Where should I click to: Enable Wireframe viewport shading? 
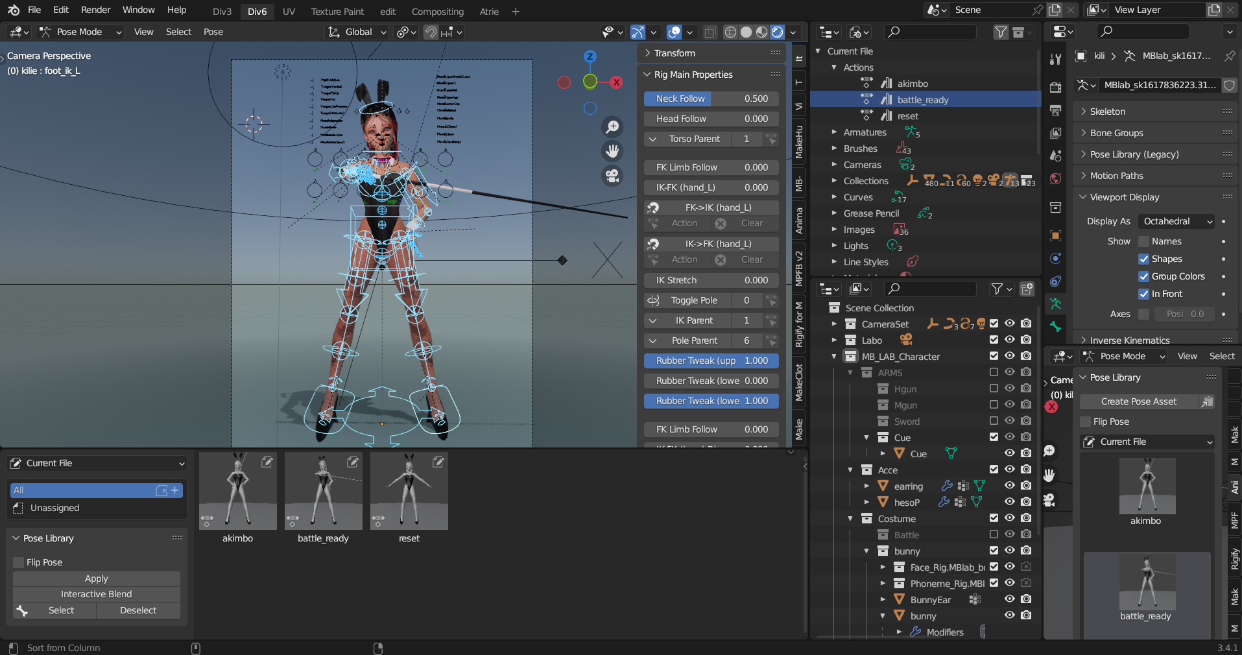730,32
